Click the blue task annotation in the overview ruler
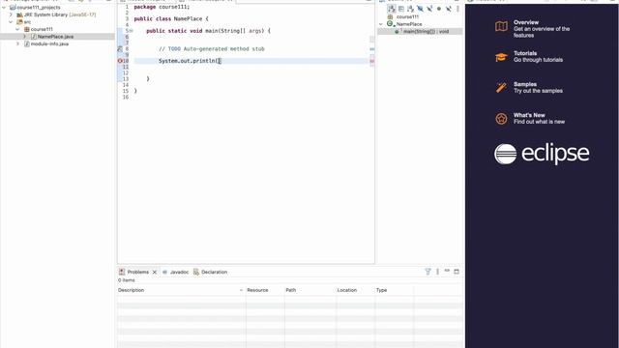 point(371,49)
